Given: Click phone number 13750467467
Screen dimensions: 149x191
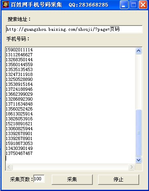Looking at the screenshot, I should point(19,153).
